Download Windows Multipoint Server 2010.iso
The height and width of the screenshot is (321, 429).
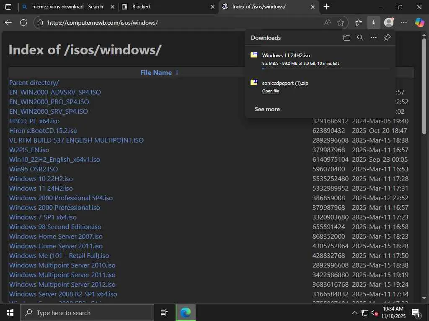[62, 265]
